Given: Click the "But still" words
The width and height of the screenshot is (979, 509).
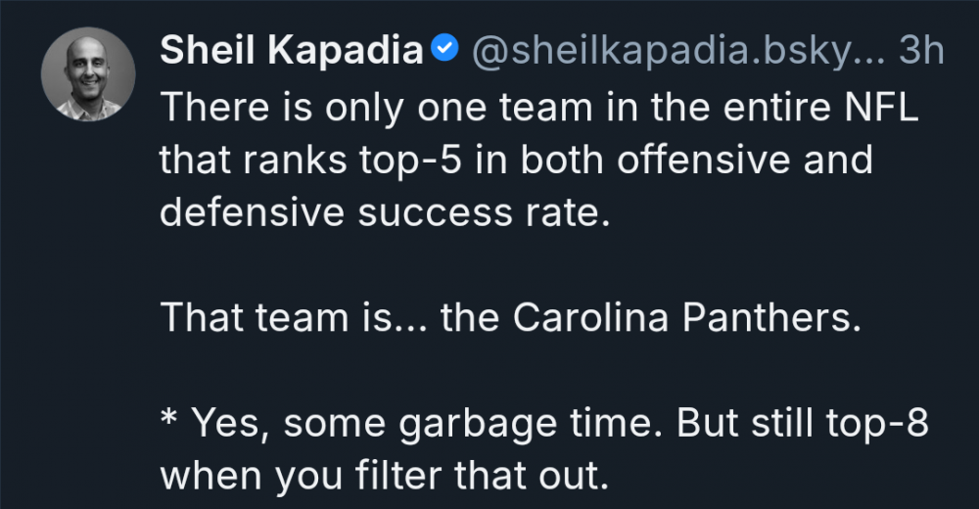Looking at the screenshot, I should [721, 423].
